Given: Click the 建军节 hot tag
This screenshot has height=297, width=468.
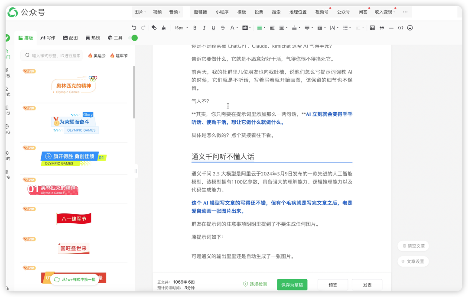Looking at the screenshot, I should pos(119,55).
